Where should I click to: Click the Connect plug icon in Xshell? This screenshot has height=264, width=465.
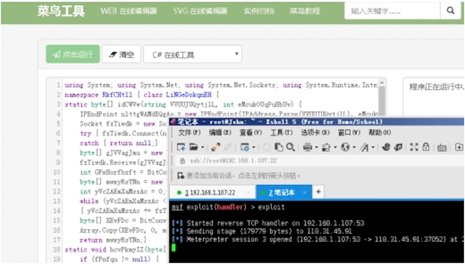click(216, 147)
